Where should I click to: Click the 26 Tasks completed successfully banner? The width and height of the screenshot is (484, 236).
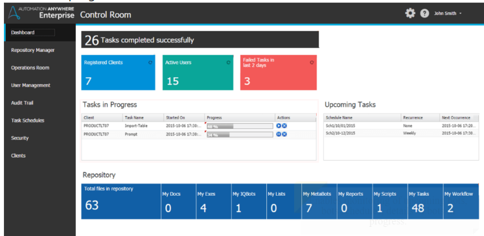click(x=200, y=40)
